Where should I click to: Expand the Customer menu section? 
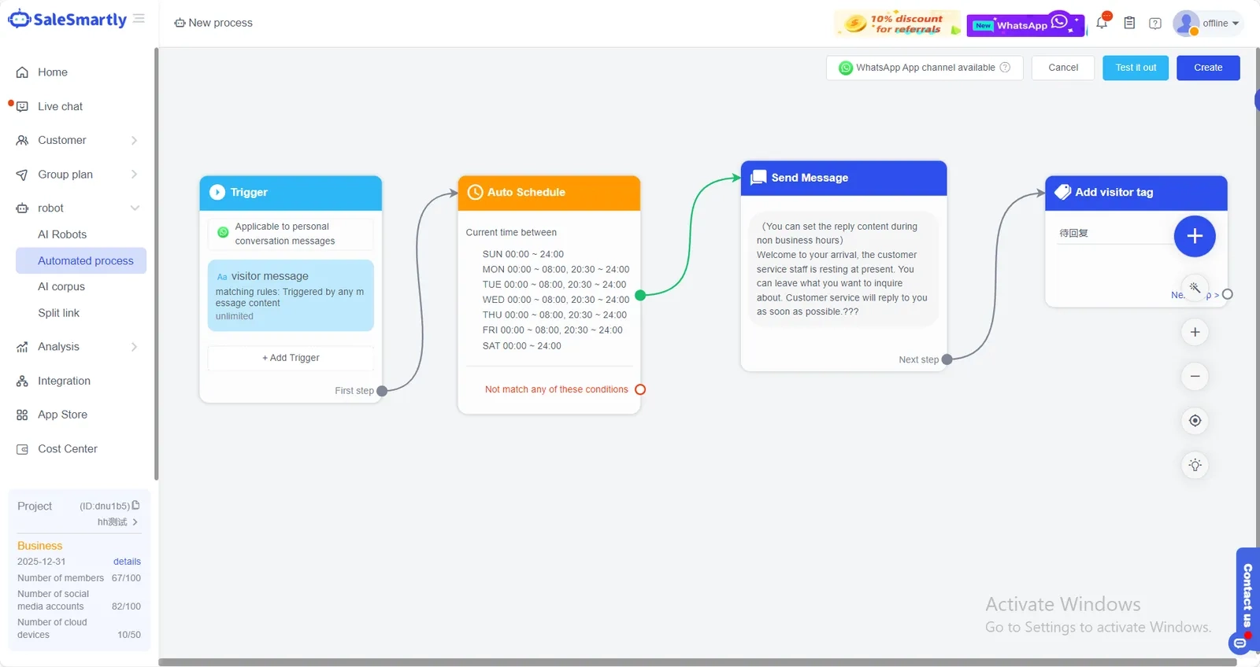[76, 140]
